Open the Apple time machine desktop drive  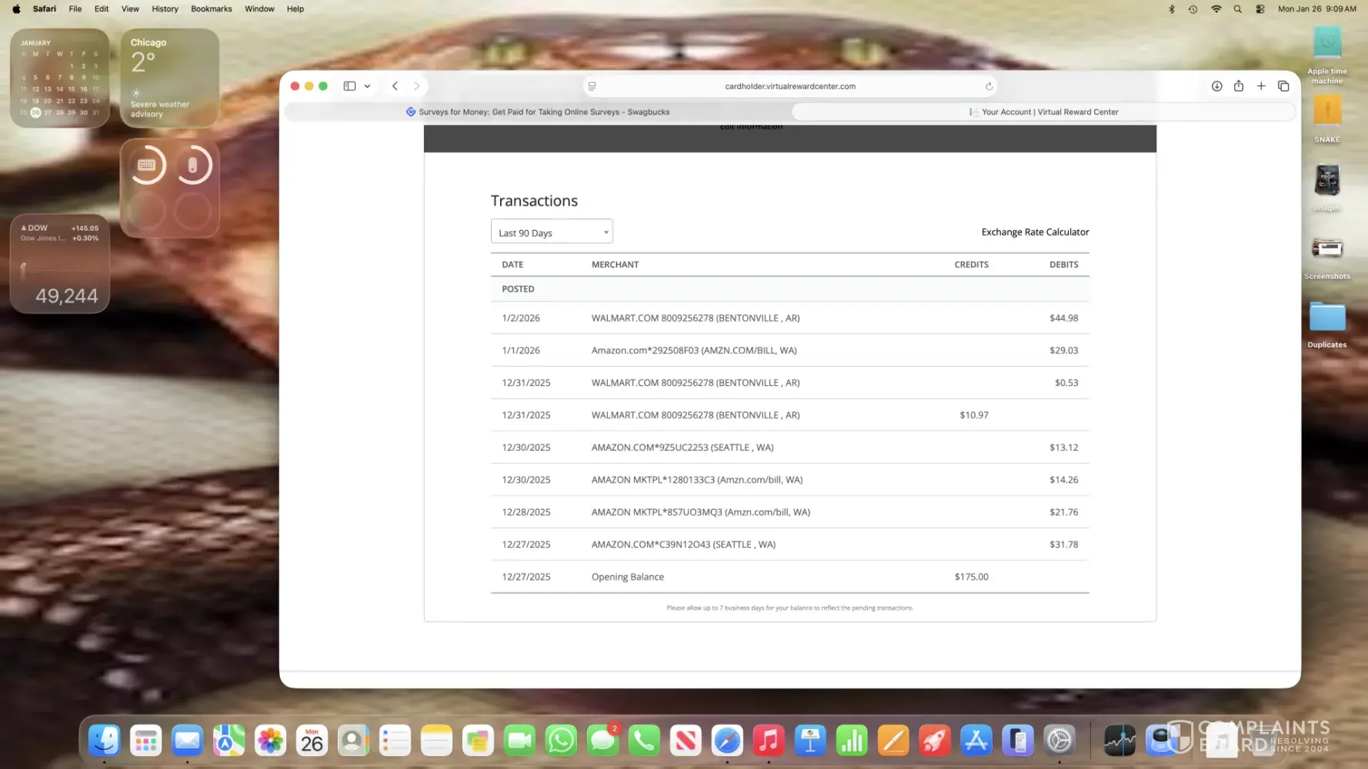(1327, 55)
